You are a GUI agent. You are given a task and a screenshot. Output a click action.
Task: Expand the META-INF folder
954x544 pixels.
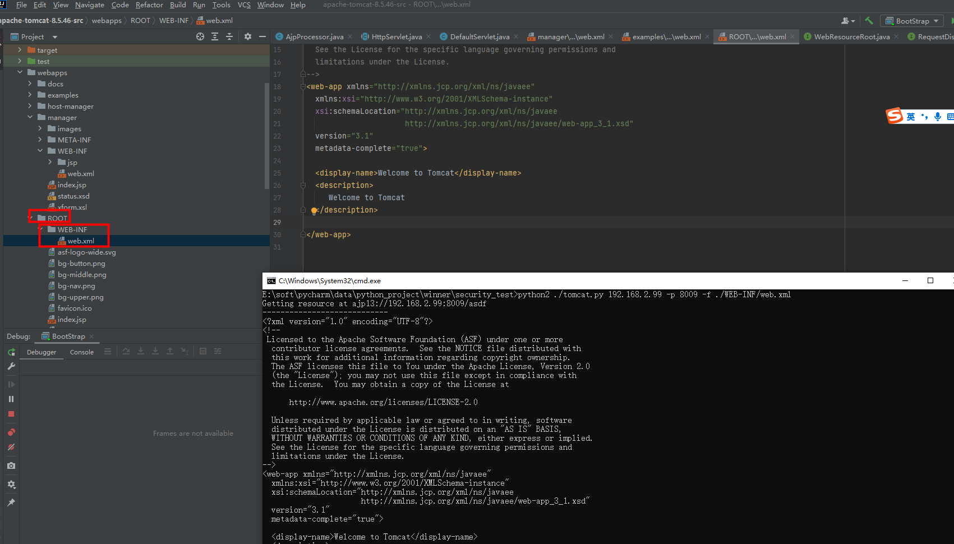(x=40, y=140)
